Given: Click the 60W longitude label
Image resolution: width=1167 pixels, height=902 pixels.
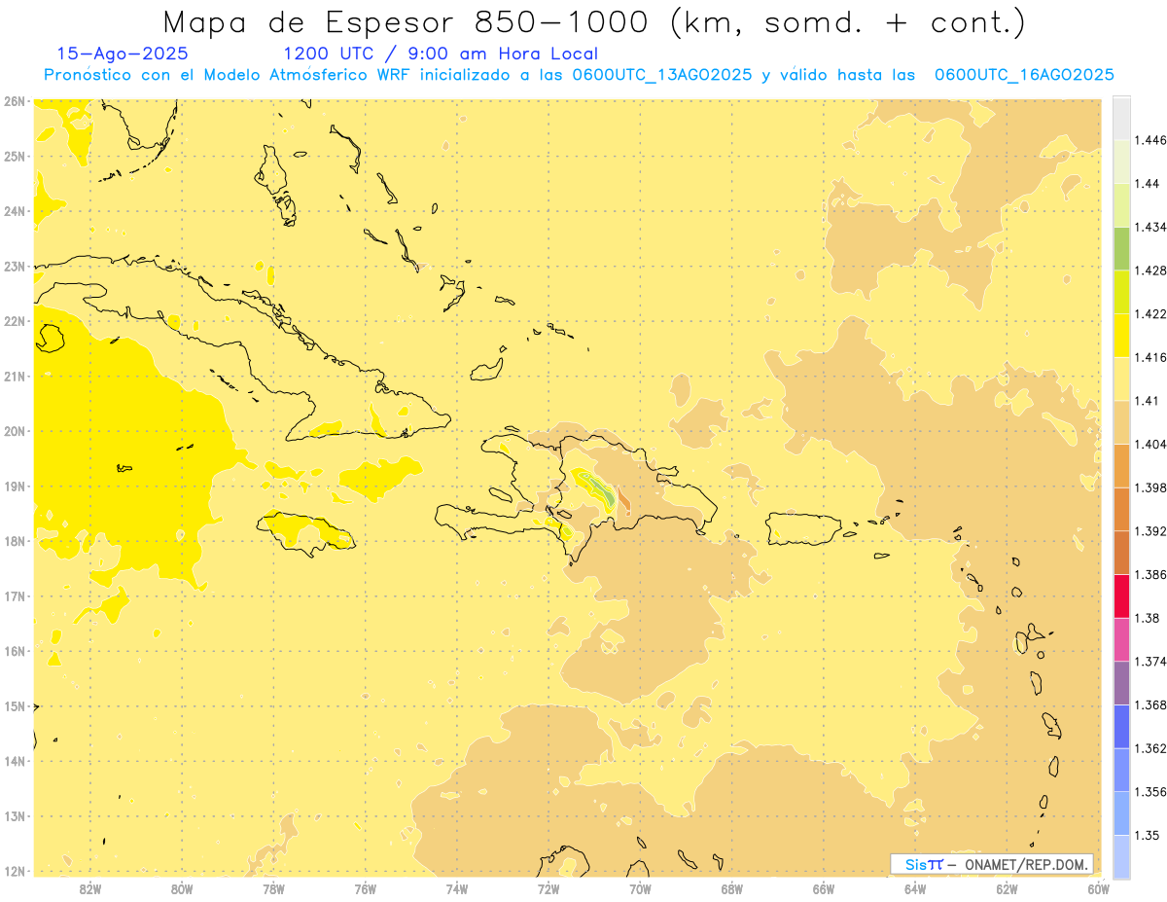Looking at the screenshot, I should tap(1099, 888).
